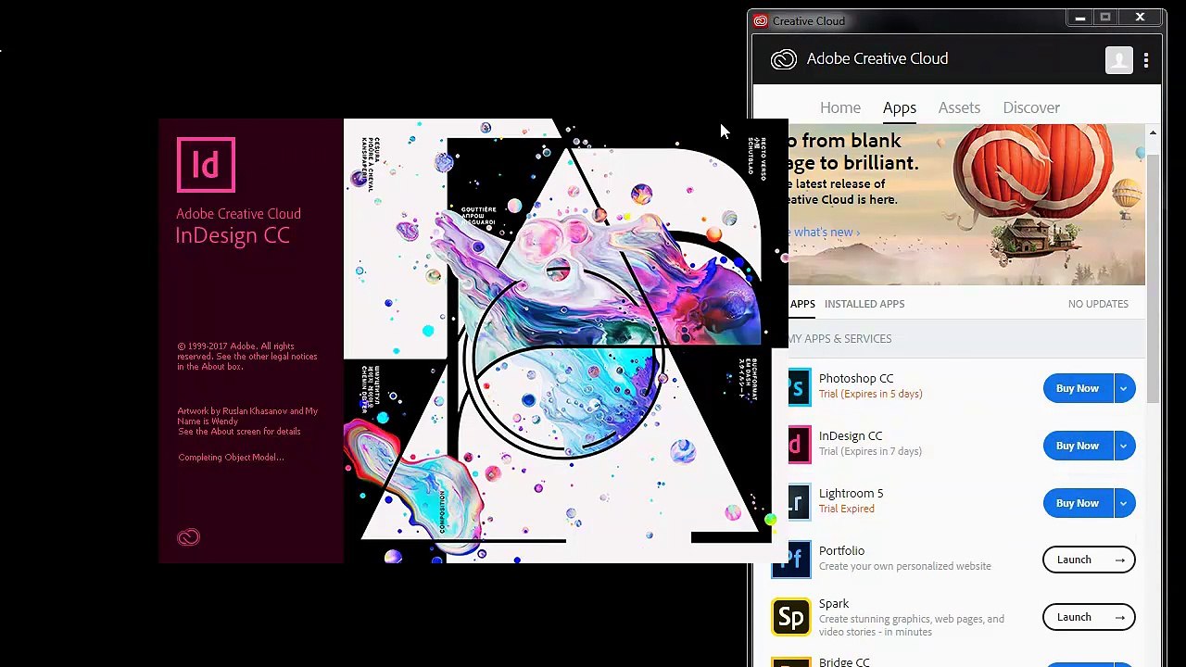This screenshot has width=1186, height=667.
Task: Click Buy Now for InDesign CC
Action: coord(1077,446)
